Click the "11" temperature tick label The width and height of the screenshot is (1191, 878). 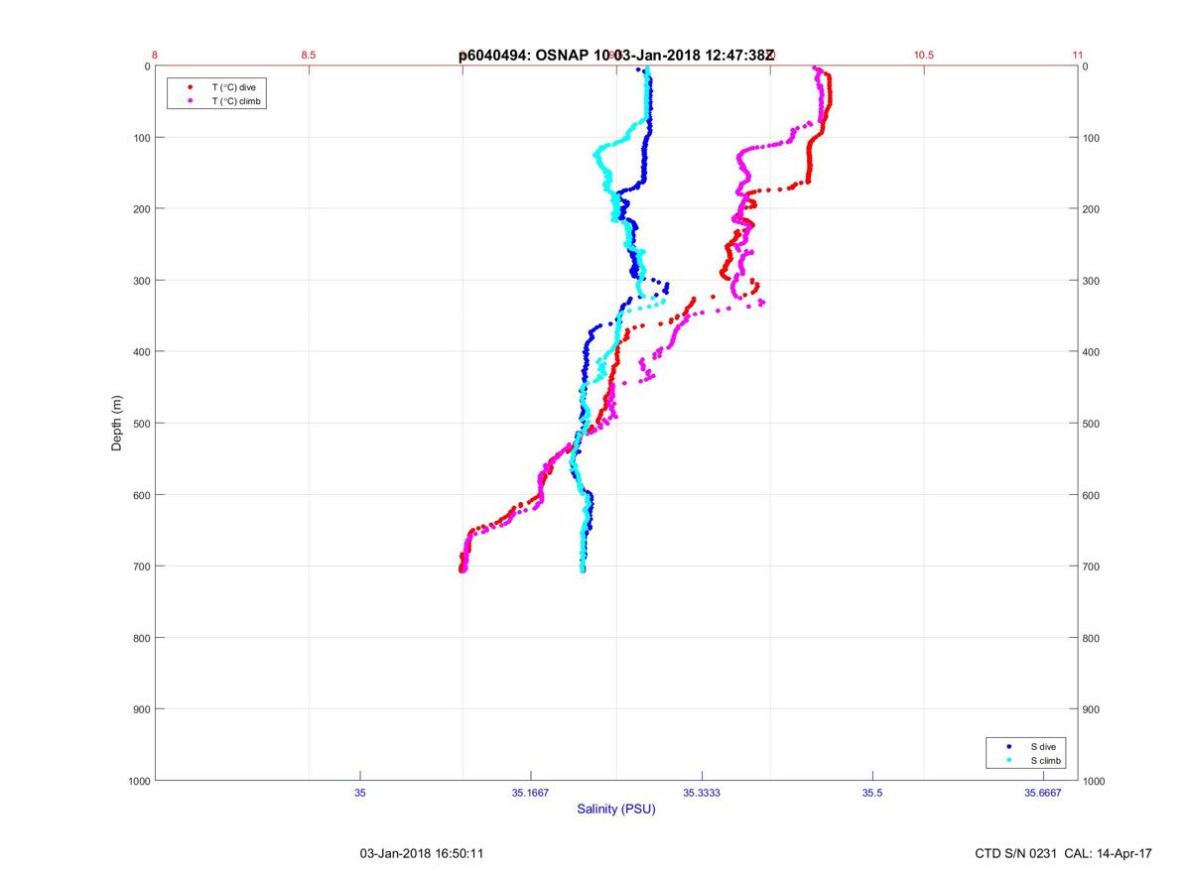(1078, 56)
